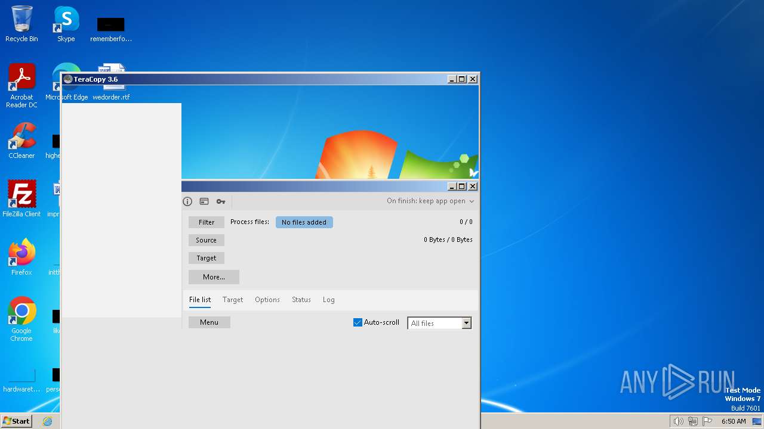
Task: Click the TeraCopy 3.6 title bar icon
Action: (67, 79)
